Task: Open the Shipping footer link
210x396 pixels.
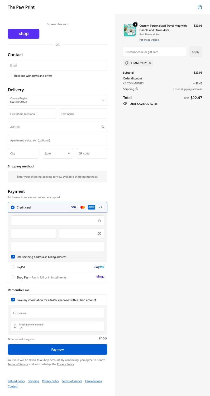Action: [x=34, y=381]
